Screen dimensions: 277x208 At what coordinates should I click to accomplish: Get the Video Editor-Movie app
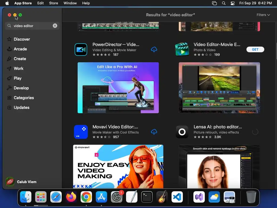tap(255, 50)
